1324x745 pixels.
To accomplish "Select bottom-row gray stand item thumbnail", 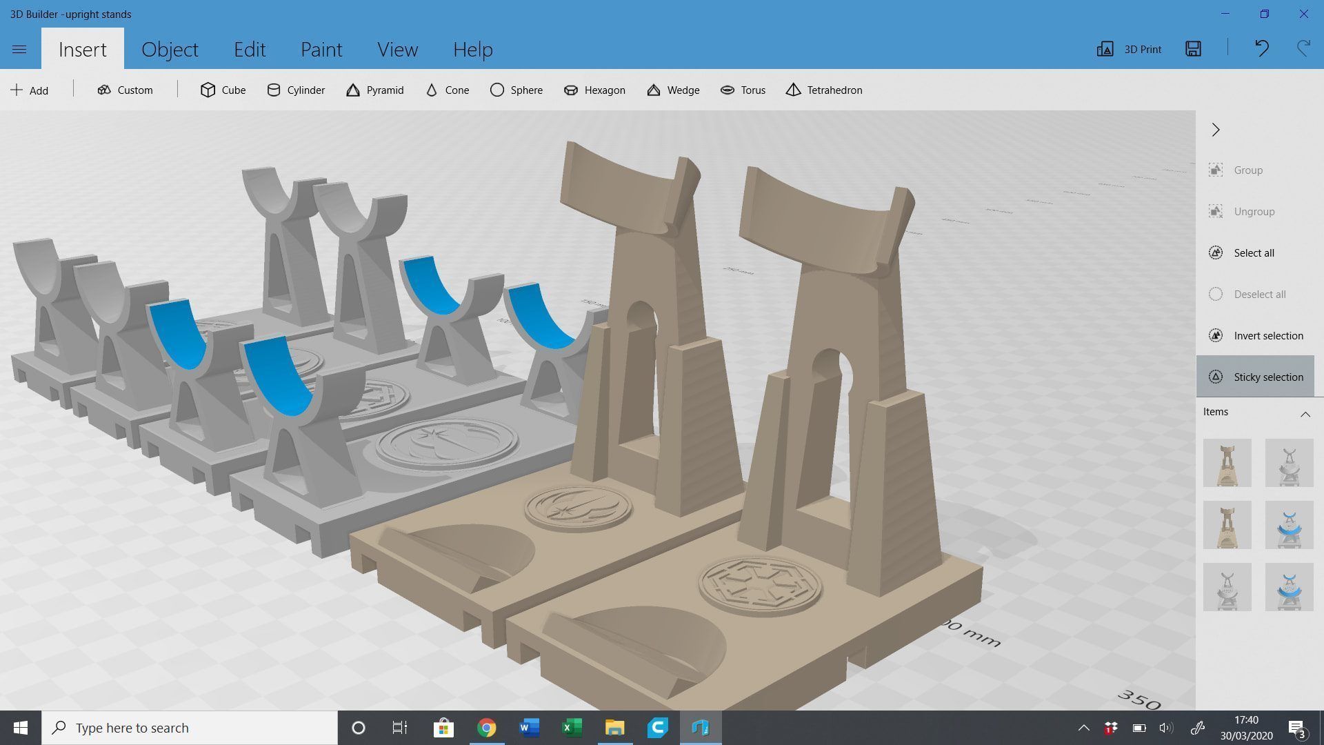I will coord(1227,587).
